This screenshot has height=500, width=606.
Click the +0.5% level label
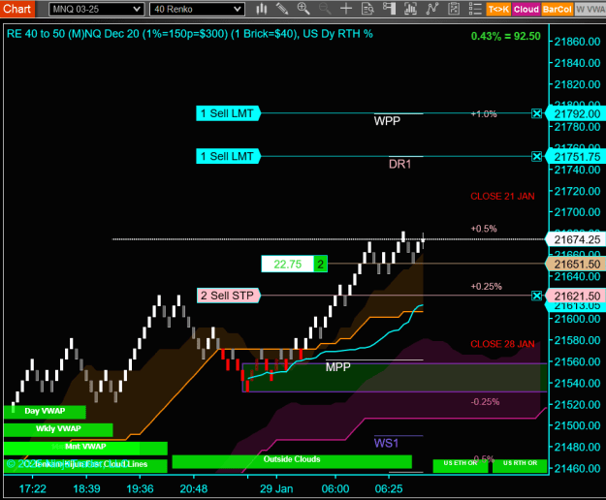pos(484,229)
